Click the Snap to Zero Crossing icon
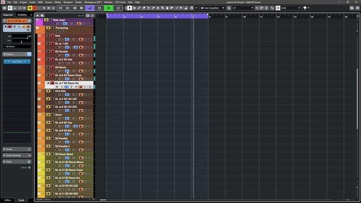 (x=272, y=8)
